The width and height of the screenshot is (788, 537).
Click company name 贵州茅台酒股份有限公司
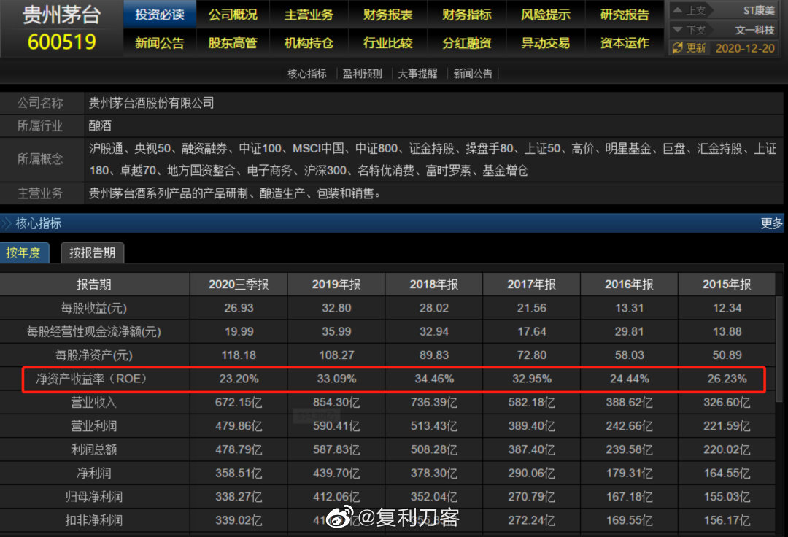(x=151, y=103)
